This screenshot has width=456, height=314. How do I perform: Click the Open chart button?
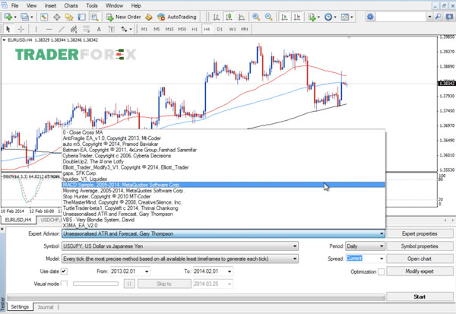pos(420,258)
